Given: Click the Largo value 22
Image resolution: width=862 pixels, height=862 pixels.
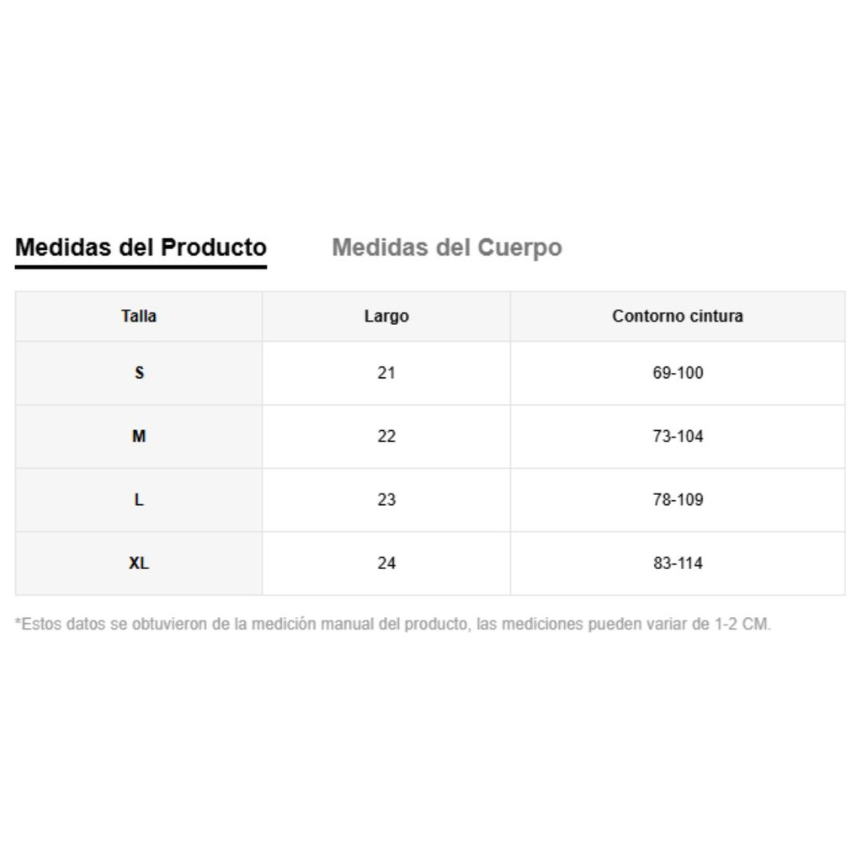Looking at the screenshot, I should (386, 436).
